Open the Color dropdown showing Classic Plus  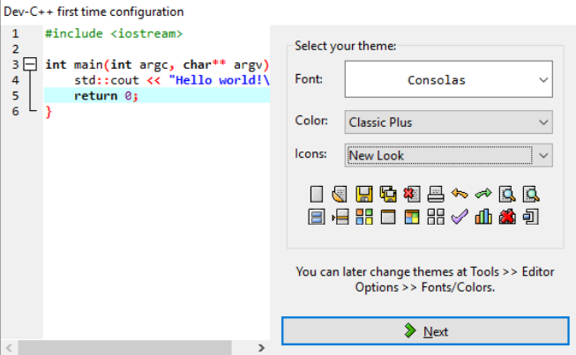pos(448,122)
